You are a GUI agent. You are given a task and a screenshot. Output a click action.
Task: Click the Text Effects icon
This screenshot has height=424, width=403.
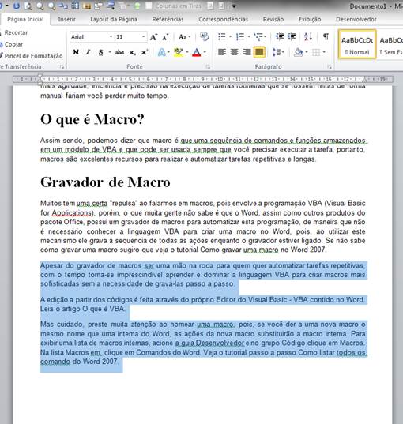(x=161, y=52)
